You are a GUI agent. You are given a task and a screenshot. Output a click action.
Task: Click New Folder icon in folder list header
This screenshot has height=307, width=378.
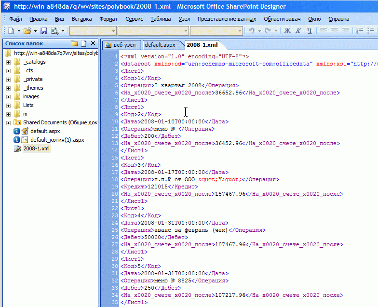(x=74, y=43)
